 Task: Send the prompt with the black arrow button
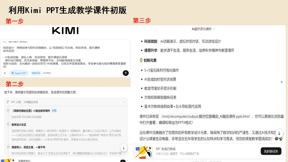pos(126,73)
